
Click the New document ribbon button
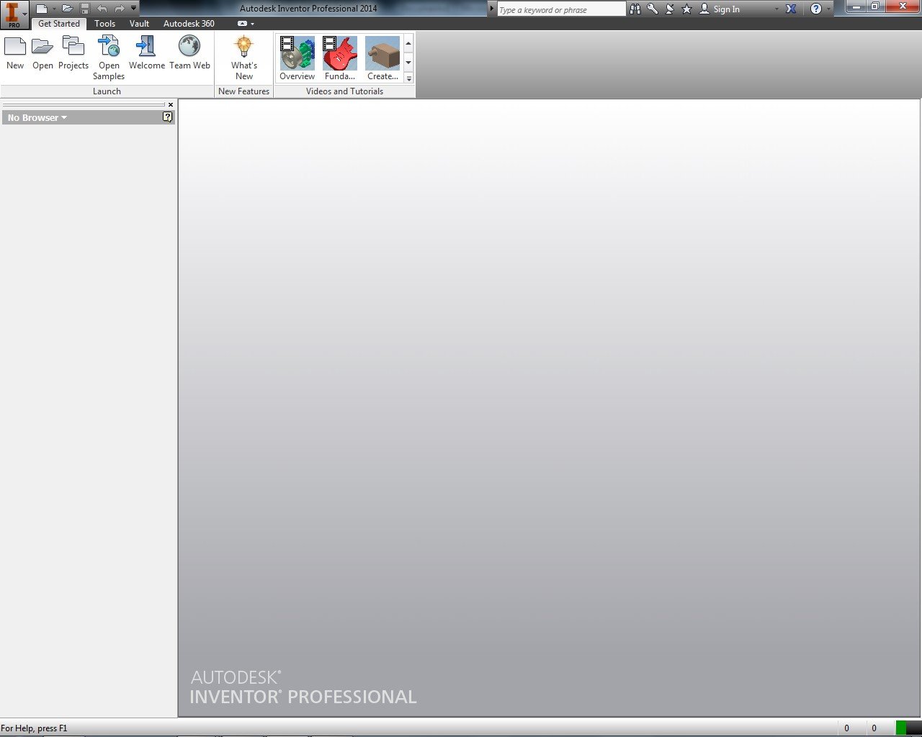[x=15, y=53]
